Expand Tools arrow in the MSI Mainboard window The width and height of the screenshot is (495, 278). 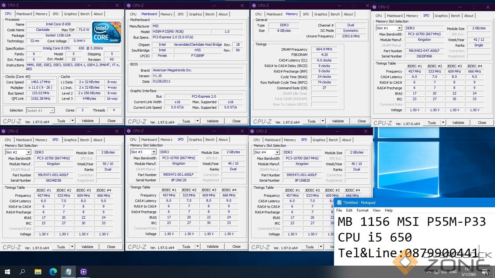197,121
